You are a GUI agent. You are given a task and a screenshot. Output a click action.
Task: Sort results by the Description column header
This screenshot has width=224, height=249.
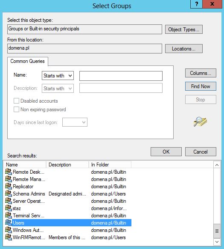(x=67, y=165)
